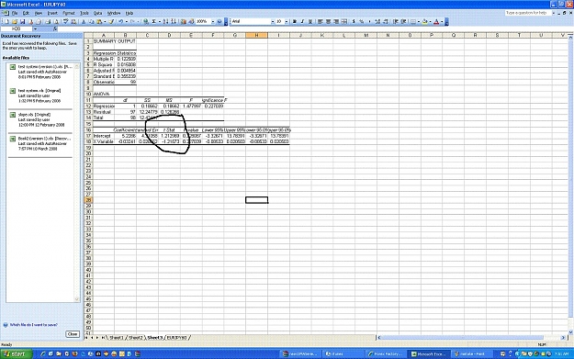This screenshot has width=574, height=359.
Task: Switch to the EURJPY60 sheet tab
Action: pyautogui.click(x=177, y=337)
